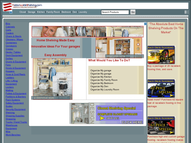Open the Ladders category link

(x=10, y=77)
